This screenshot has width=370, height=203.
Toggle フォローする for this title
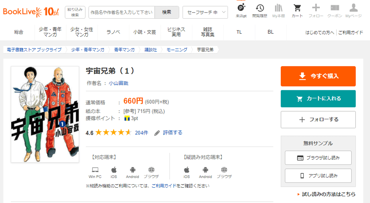point(318,119)
